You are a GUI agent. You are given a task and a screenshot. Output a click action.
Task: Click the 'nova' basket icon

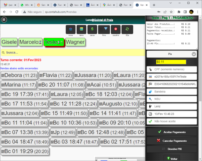[70, 29]
